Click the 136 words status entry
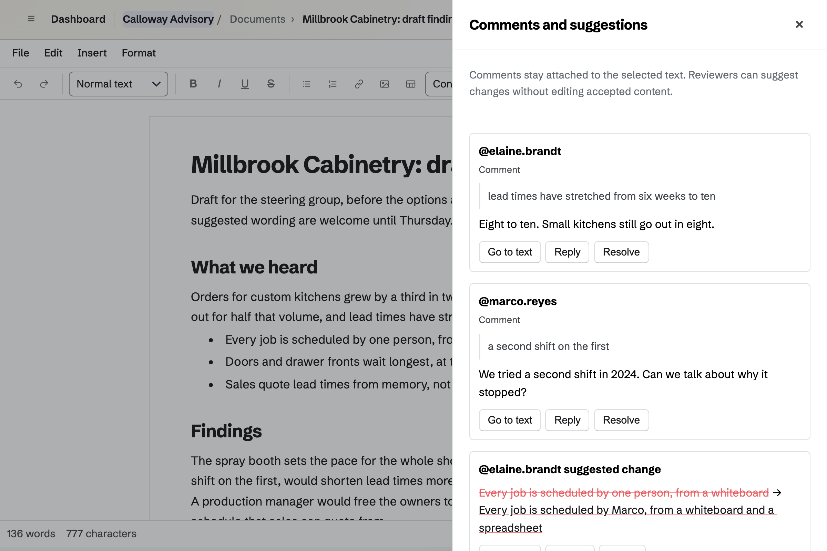Screen dimensions: 827x551 pyautogui.click(x=31, y=533)
